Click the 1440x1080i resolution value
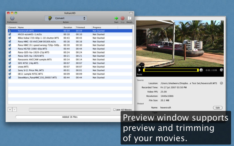 click(x=167, y=96)
